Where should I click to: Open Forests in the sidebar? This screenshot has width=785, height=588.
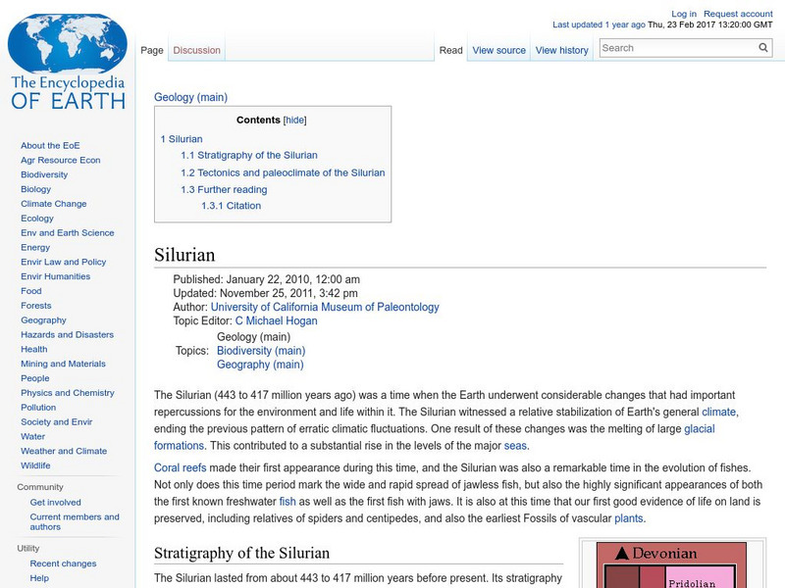point(35,305)
